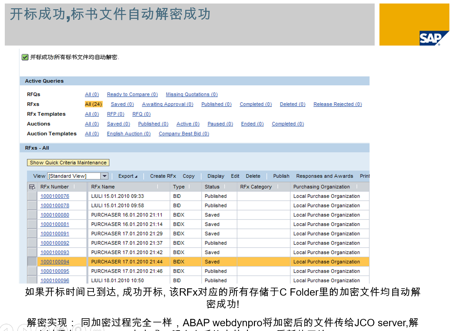
Task: Click Display toolbar button
Action: (216, 176)
